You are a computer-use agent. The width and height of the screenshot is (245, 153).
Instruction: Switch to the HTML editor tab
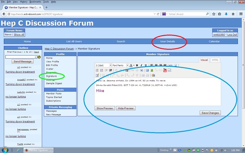[x=215, y=60]
